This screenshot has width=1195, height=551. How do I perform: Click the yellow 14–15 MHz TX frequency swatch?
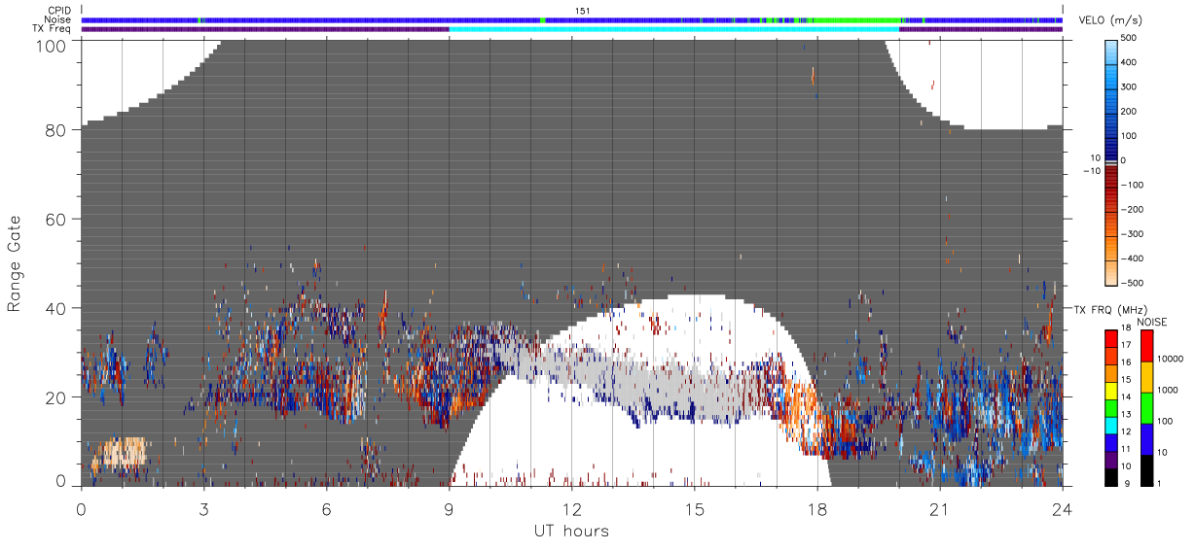pos(1110,391)
